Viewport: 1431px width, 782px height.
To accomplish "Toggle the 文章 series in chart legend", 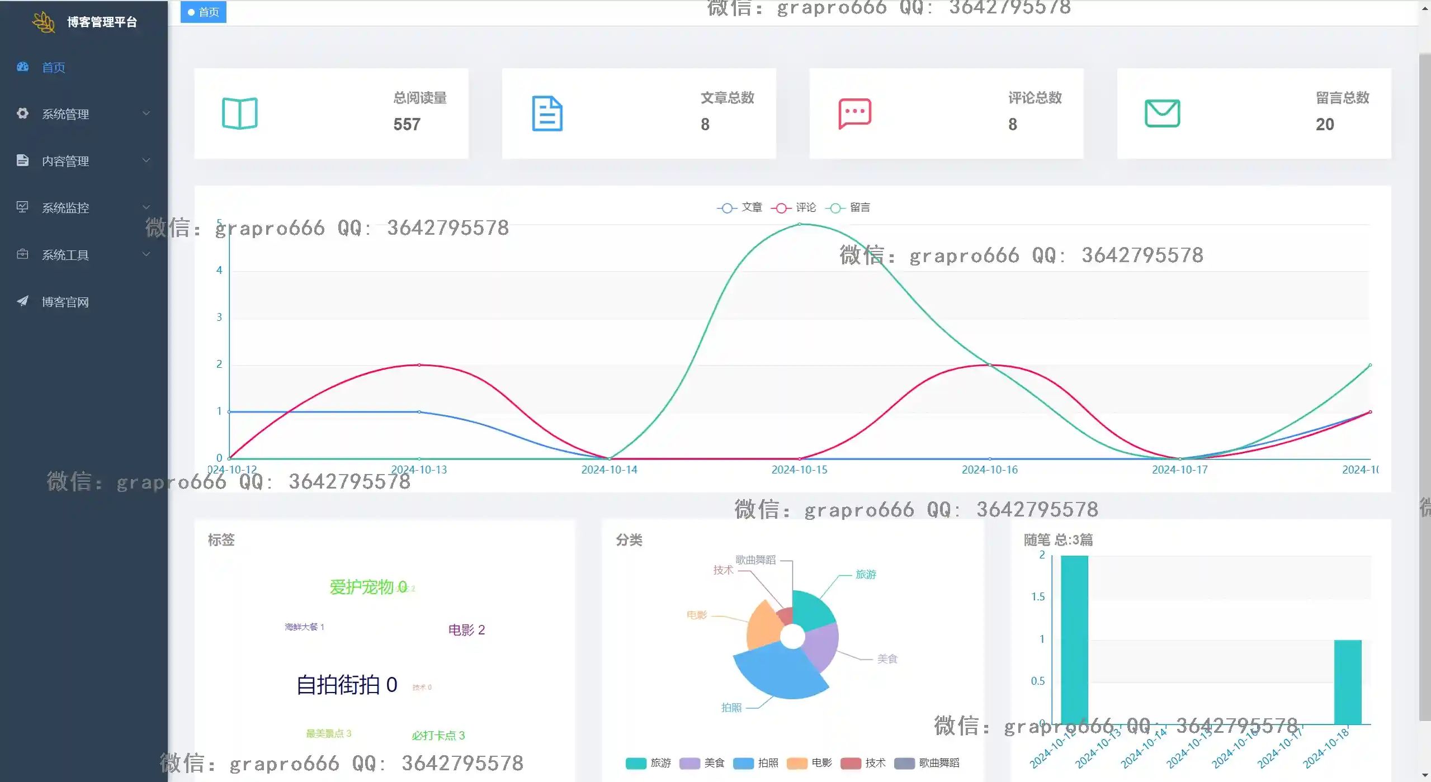I will pyautogui.click(x=739, y=208).
